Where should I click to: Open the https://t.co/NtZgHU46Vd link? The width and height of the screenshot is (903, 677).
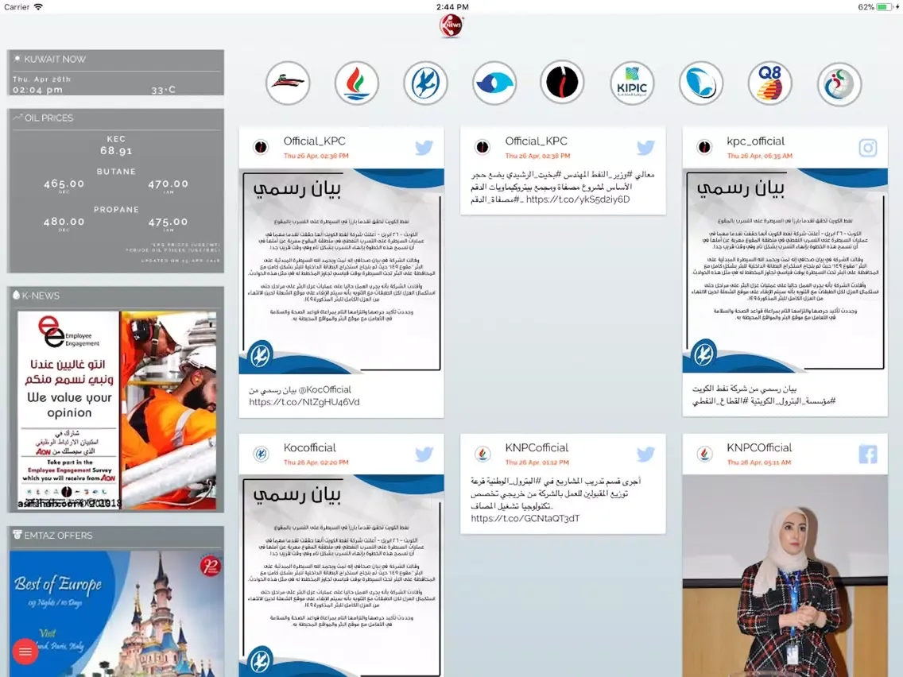coord(304,402)
